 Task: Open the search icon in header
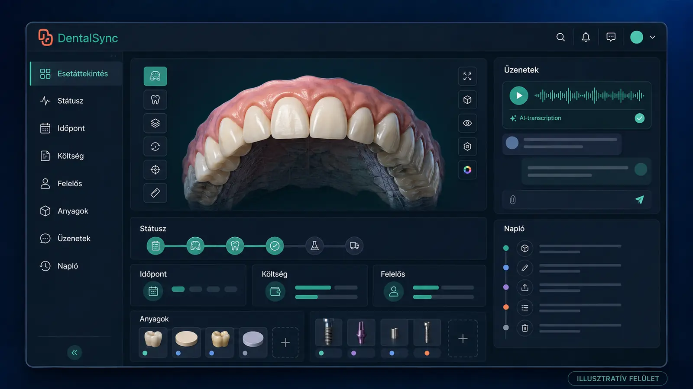point(560,37)
